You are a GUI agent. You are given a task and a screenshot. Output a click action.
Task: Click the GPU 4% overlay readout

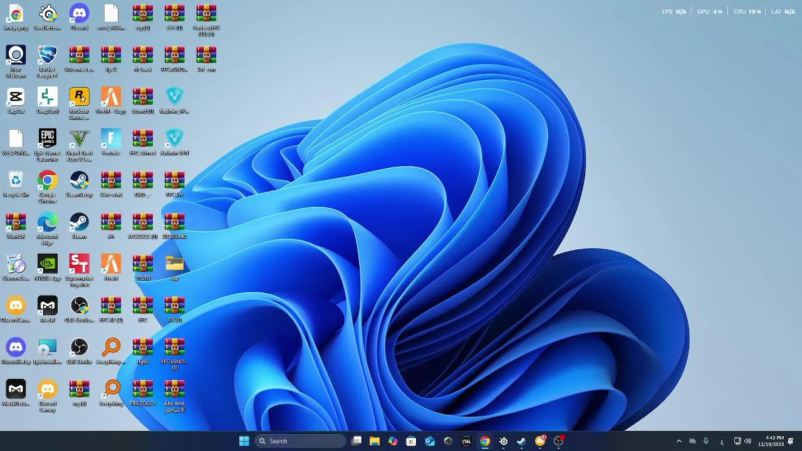coord(710,11)
